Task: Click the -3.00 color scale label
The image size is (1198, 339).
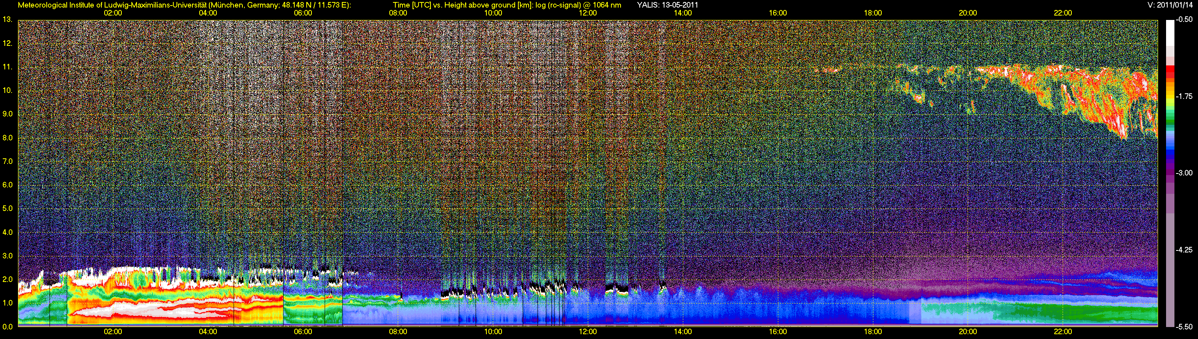Action: tap(1184, 173)
